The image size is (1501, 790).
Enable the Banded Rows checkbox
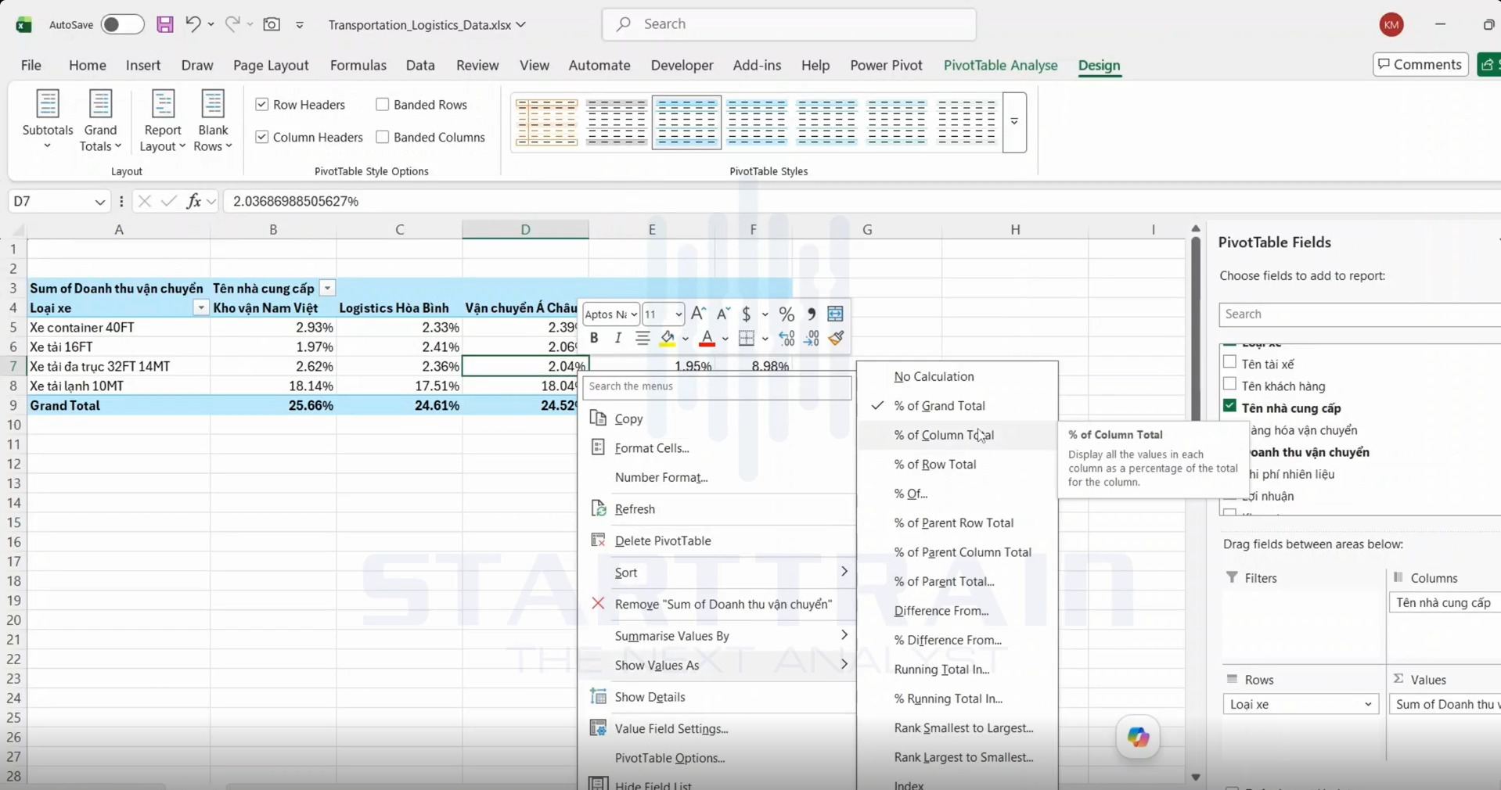click(383, 105)
